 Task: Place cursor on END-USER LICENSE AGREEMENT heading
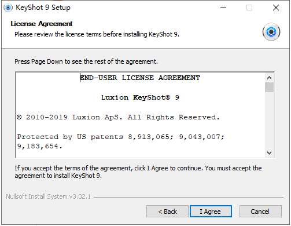click(140, 78)
